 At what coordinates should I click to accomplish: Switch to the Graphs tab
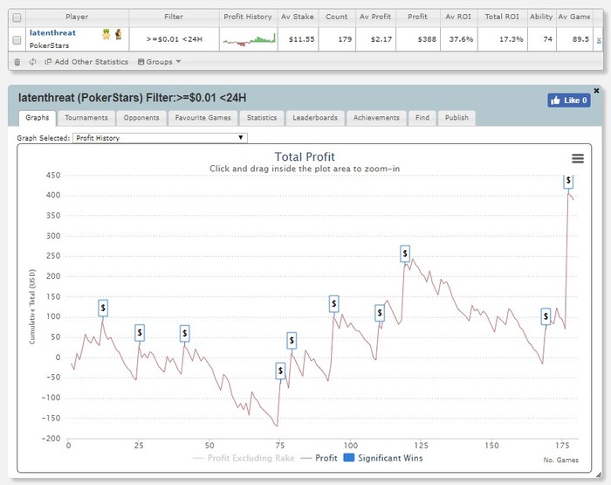coord(38,118)
